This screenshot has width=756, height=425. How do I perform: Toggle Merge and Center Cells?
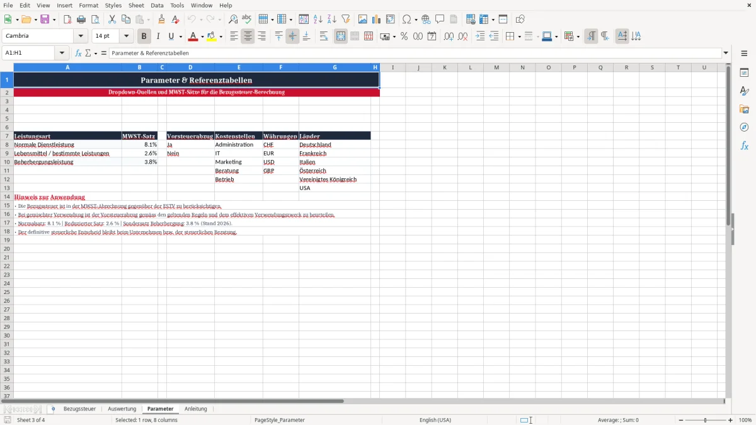click(x=341, y=37)
